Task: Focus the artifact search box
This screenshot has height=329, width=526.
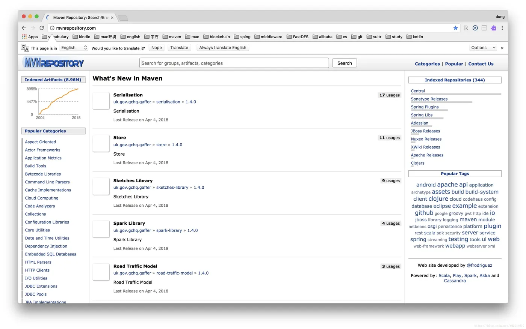Action: tap(234, 63)
